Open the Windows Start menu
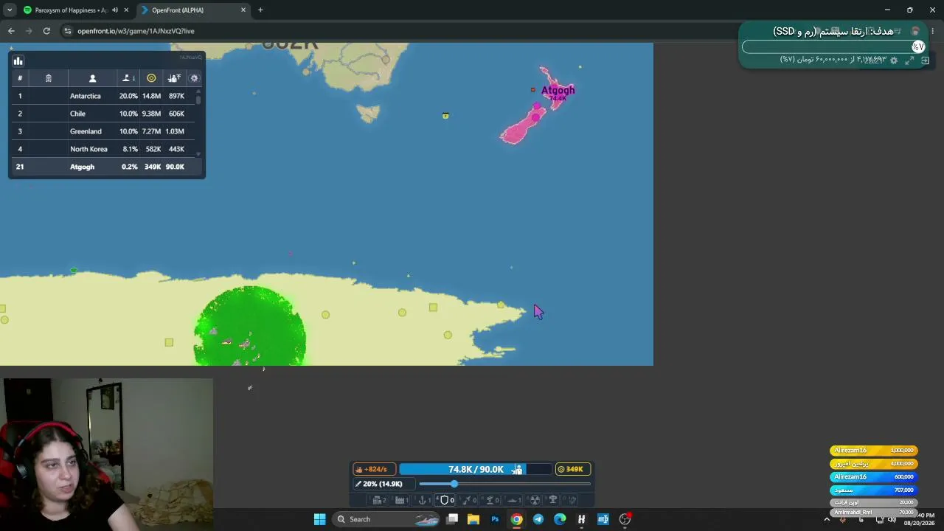Image resolution: width=944 pixels, height=531 pixels. (x=319, y=519)
